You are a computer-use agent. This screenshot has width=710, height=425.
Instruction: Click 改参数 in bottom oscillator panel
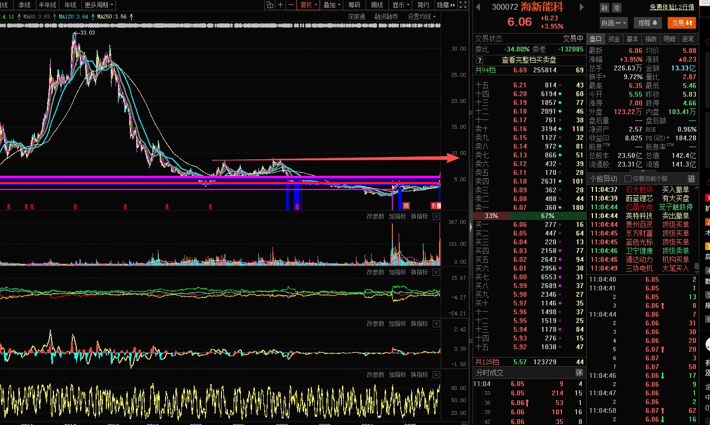375,375
